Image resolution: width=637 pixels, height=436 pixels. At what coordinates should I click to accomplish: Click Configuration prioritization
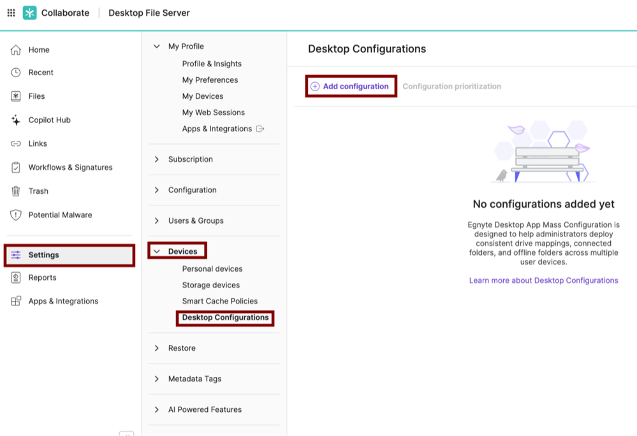click(x=451, y=87)
